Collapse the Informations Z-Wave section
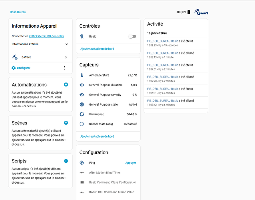 click(66, 44)
